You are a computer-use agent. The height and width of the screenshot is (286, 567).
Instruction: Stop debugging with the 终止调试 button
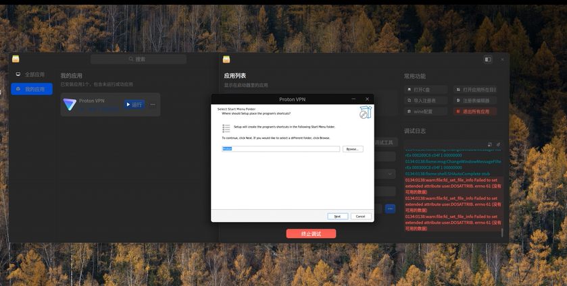(x=311, y=233)
